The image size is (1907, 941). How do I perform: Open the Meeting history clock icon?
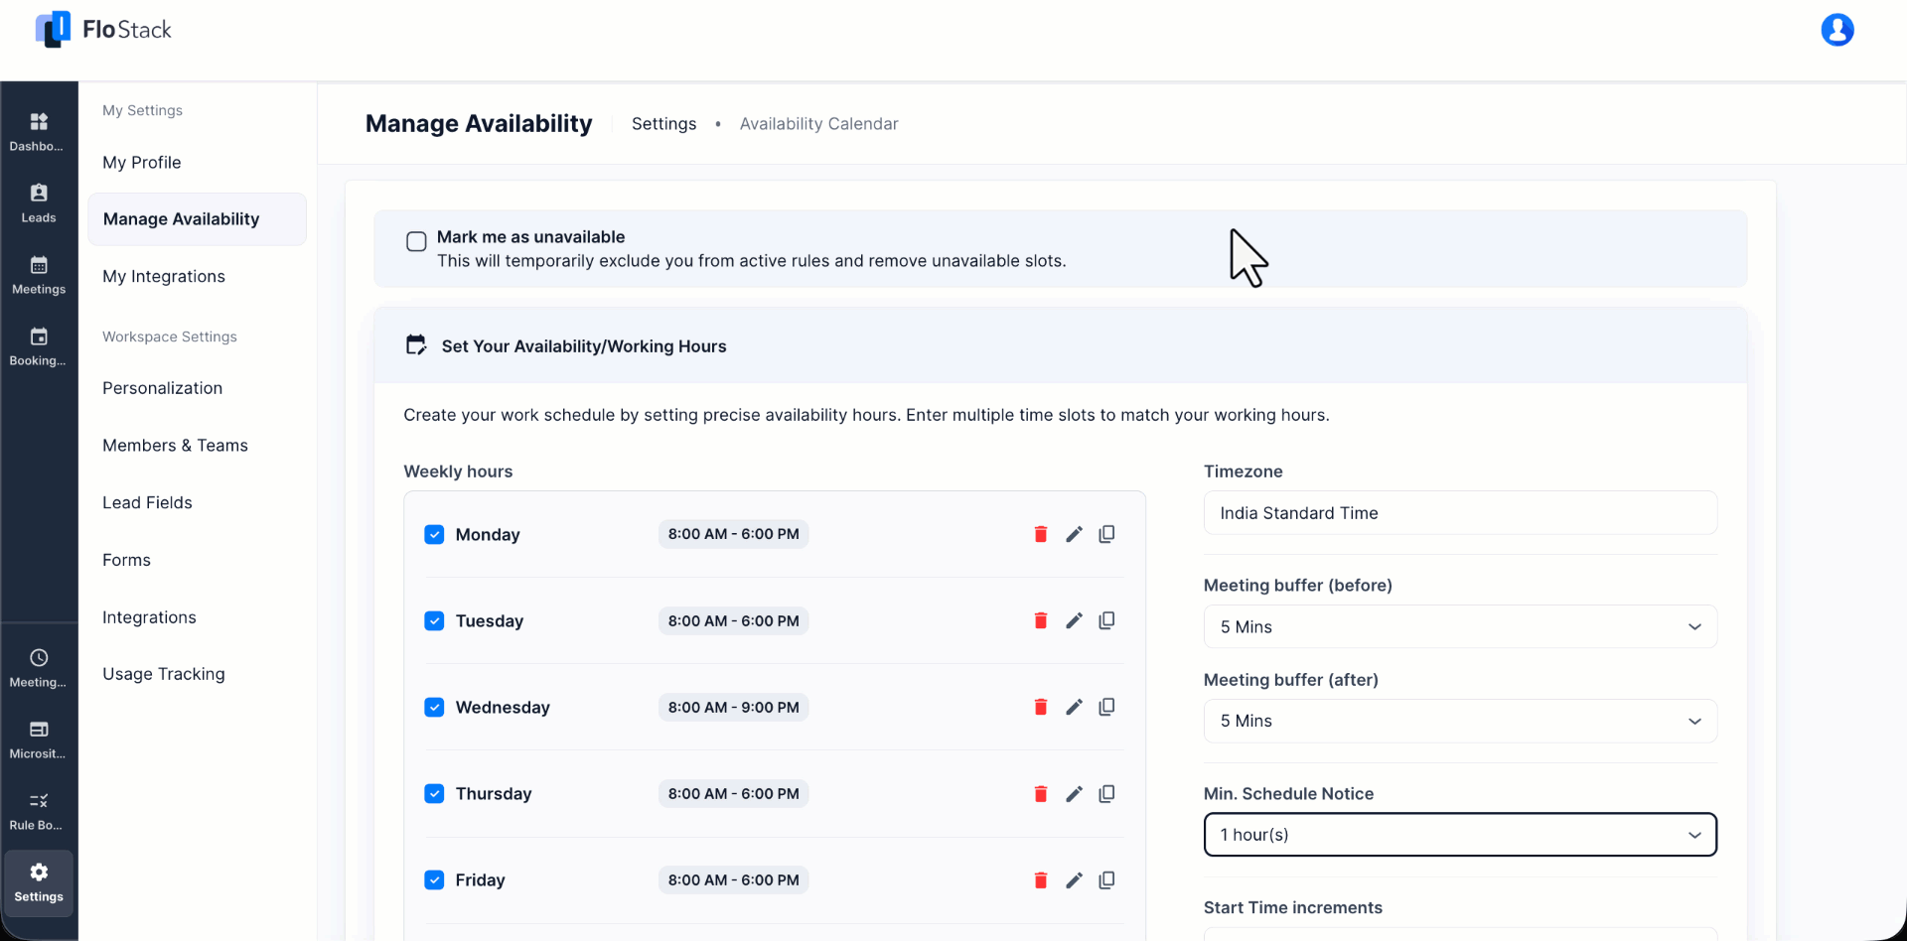click(x=39, y=668)
